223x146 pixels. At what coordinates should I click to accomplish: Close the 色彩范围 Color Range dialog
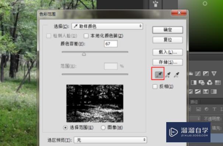(179, 13)
